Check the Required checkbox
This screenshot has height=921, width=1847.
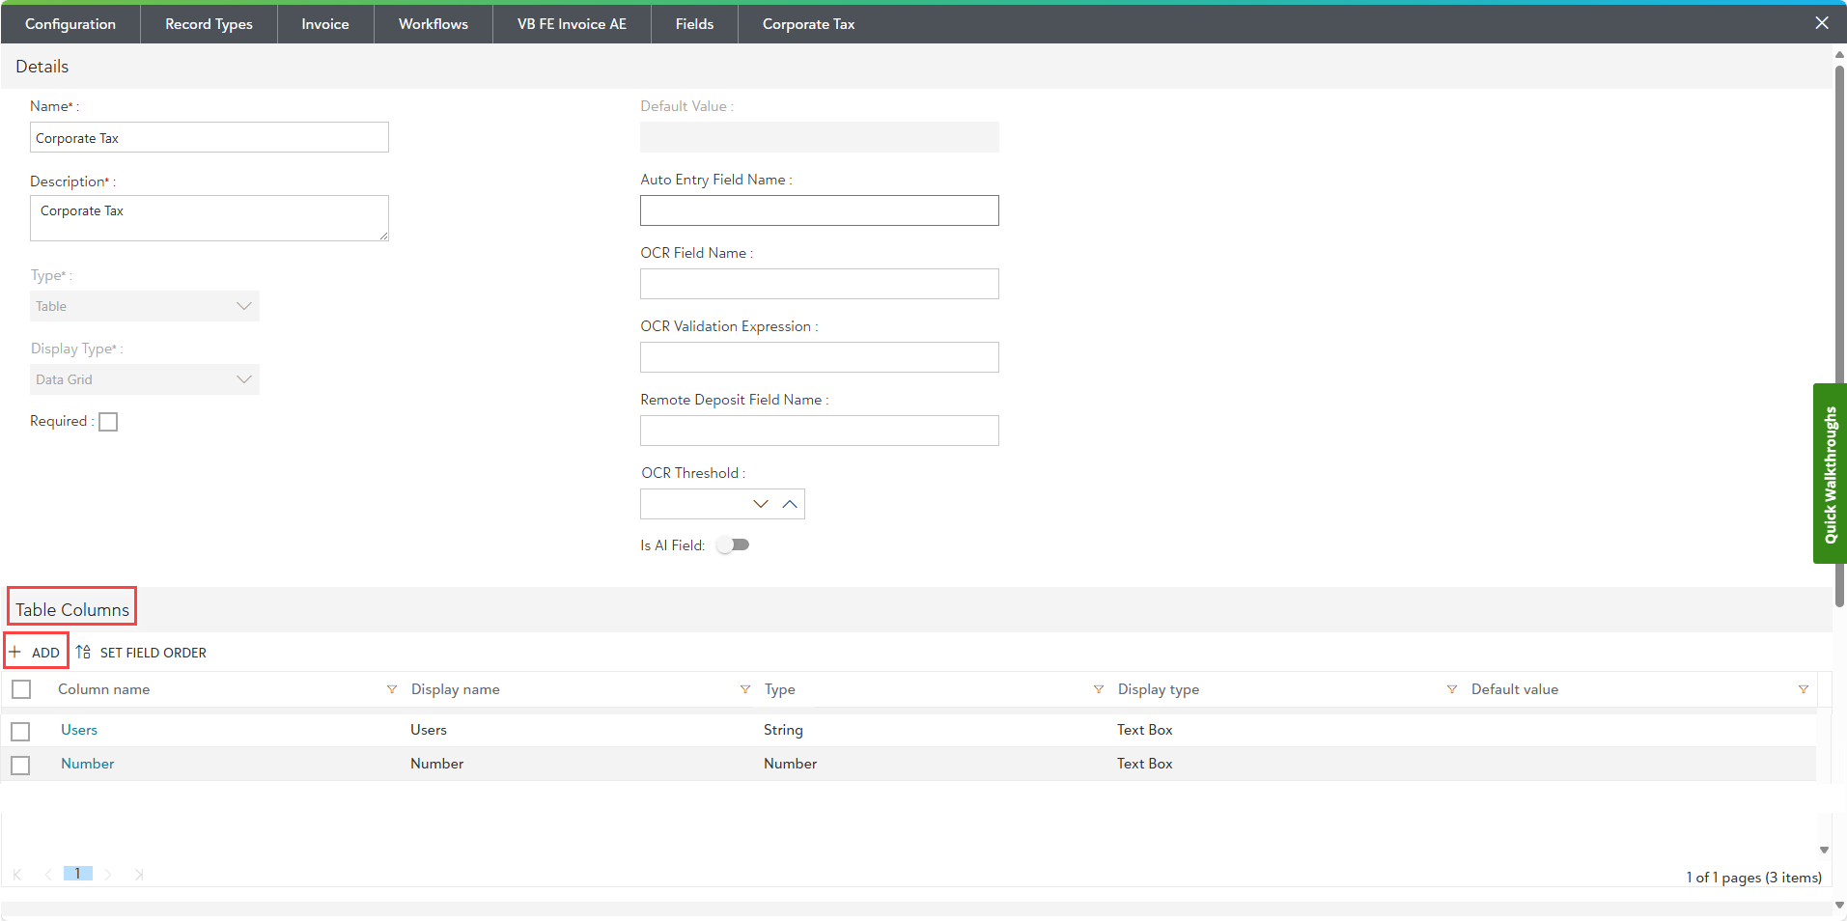pos(108,422)
